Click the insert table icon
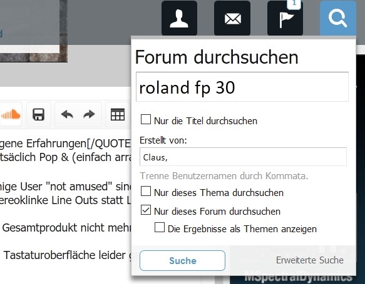 coord(118,114)
